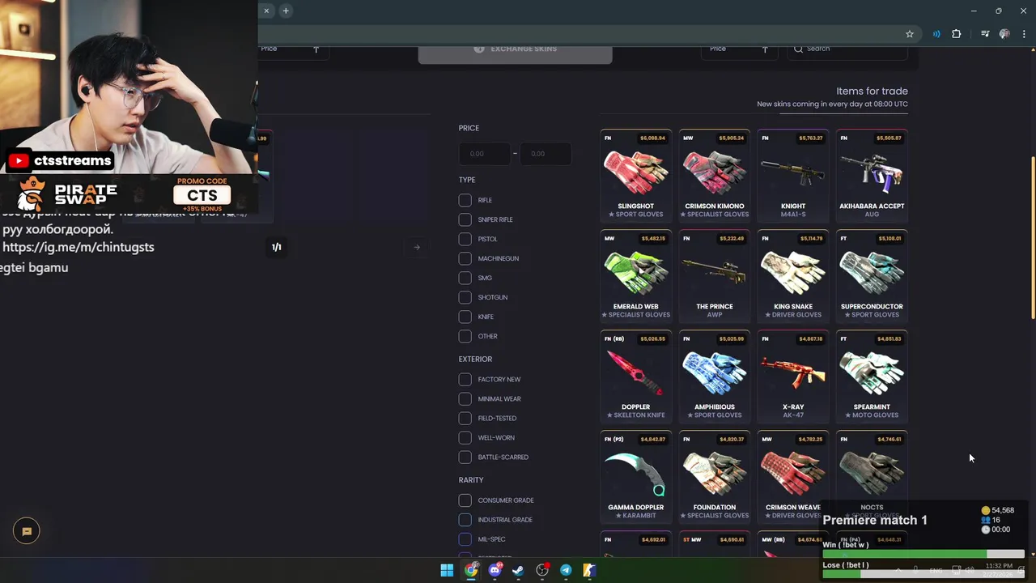Open Discord from the taskbar
This screenshot has height=583, width=1036.
495,570
